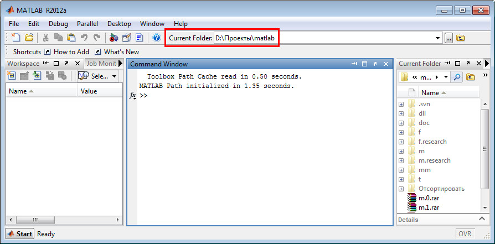495x244 pixels.
Task: Expand the .svn folder node
Action: click(x=401, y=104)
